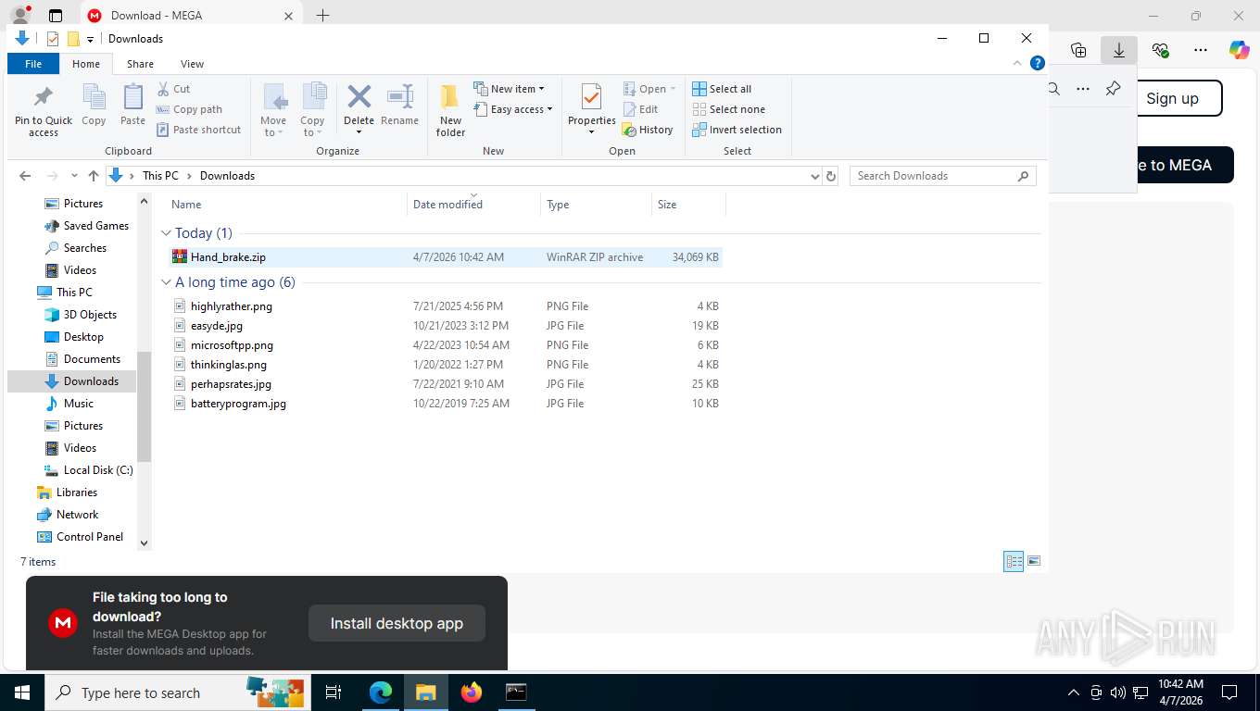This screenshot has height=711, width=1260.
Task: Click the red X Delete icon
Action: [359, 96]
